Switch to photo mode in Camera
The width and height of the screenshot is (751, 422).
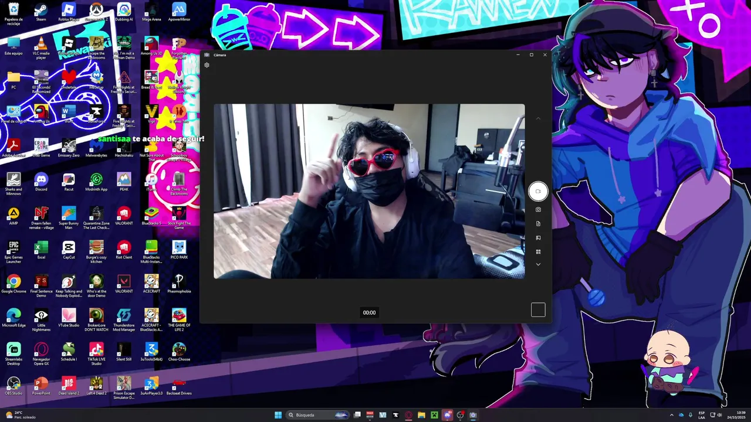[538, 209]
